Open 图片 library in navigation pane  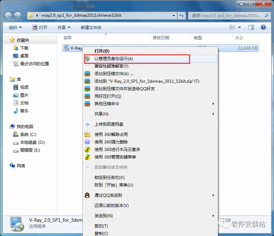[x=21, y=95]
